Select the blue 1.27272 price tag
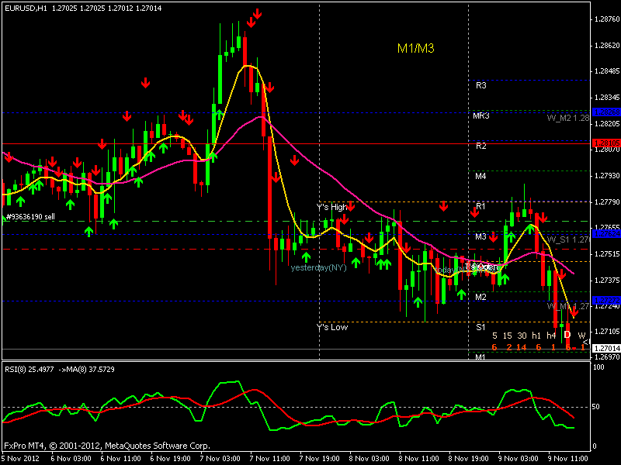This screenshot has width=621, height=465. pyautogui.click(x=606, y=301)
